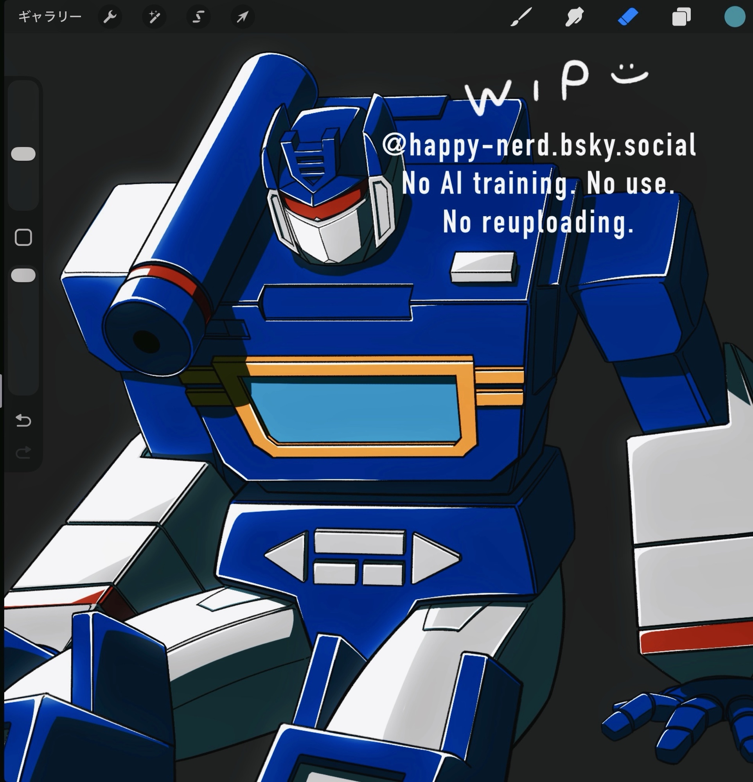Open the Actions wrench menu
The image size is (753, 782).
(110, 17)
